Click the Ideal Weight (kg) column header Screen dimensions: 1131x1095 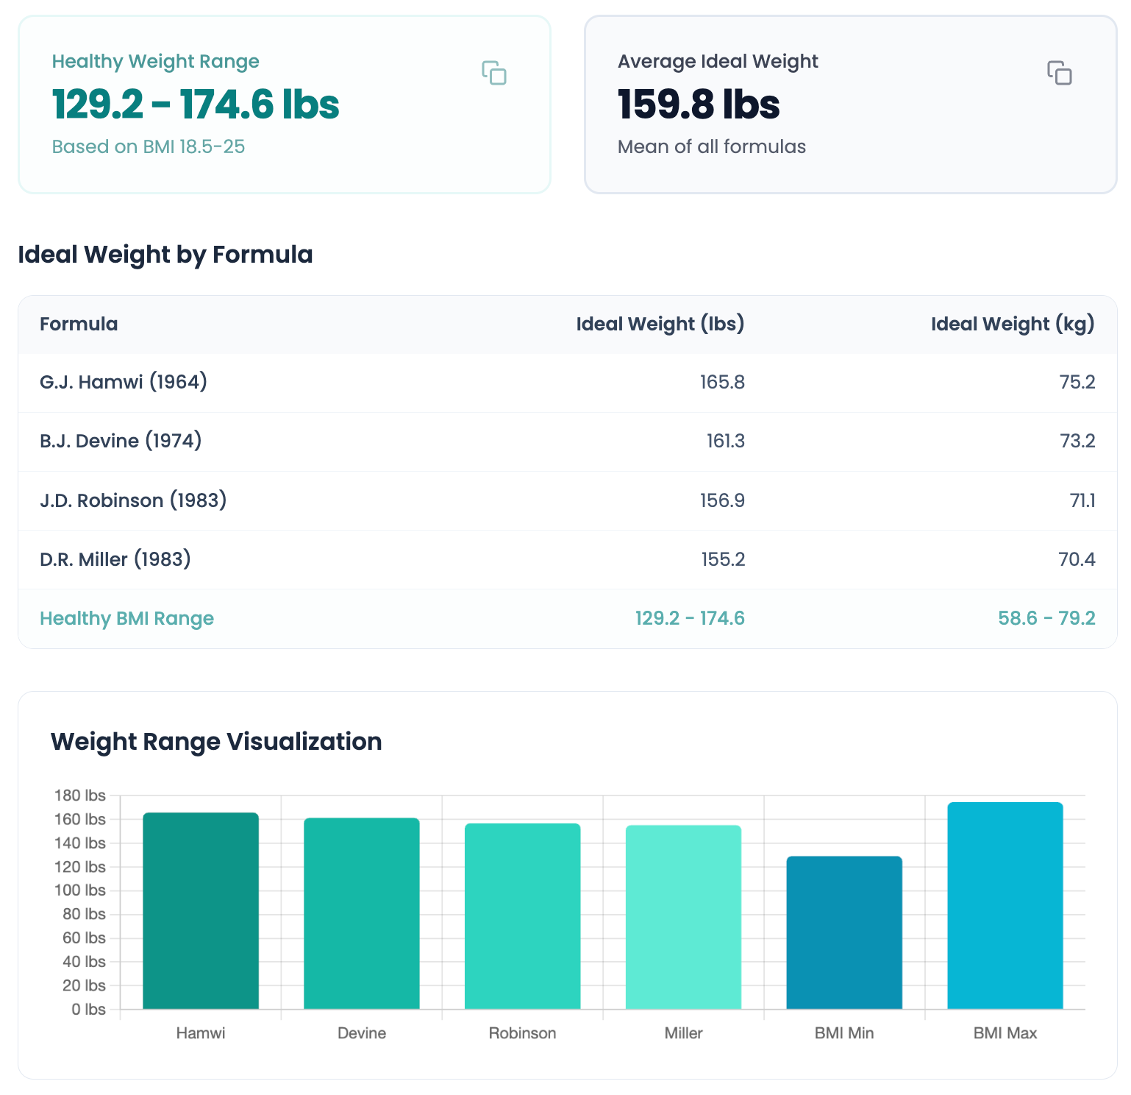click(1013, 324)
